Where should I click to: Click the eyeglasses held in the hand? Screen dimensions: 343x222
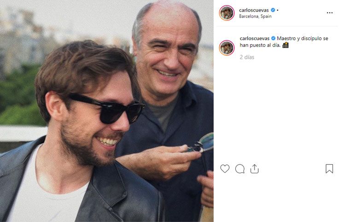pos(204,142)
